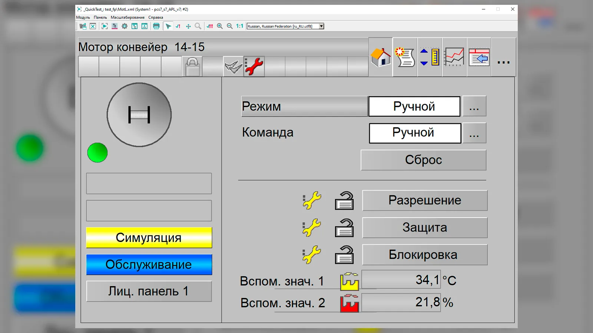The width and height of the screenshot is (593, 333).
Task: Click the first teal panel toolbar icon
Action: 135,26
